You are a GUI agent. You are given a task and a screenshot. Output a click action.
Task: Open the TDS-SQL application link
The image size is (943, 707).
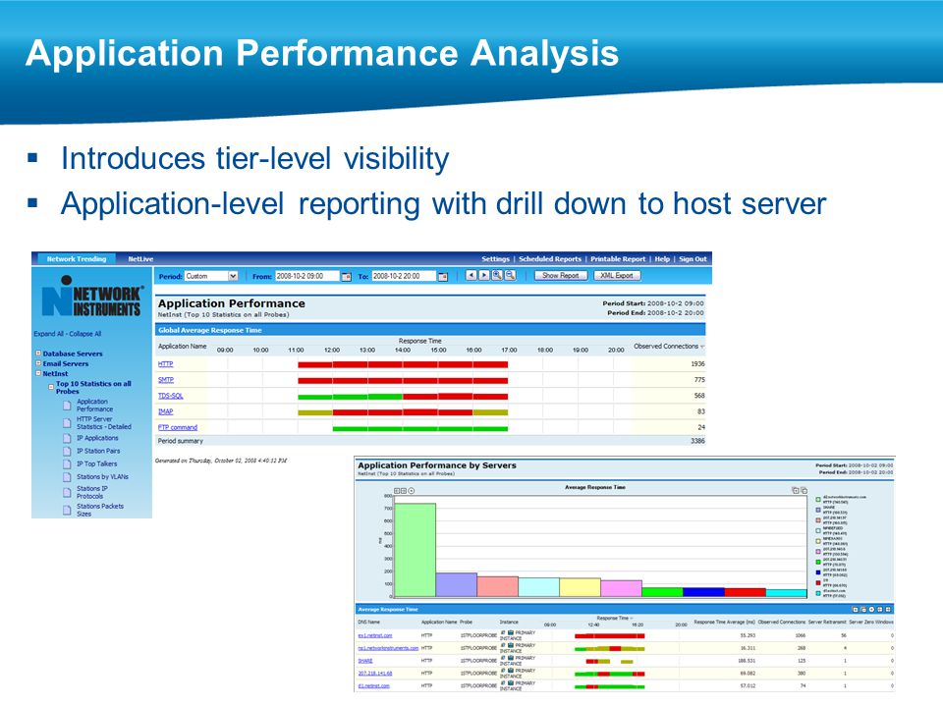[x=170, y=396]
